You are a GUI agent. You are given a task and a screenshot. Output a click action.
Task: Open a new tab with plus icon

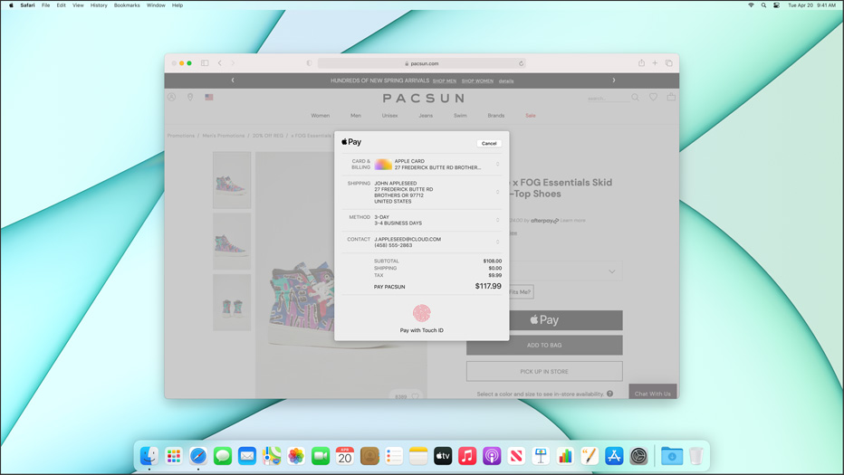pyautogui.click(x=655, y=63)
